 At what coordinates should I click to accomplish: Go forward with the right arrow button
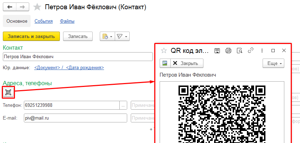22,7
